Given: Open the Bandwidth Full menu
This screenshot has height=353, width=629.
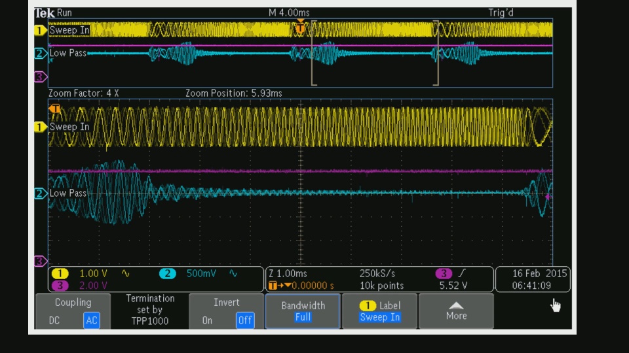Looking at the screenshot, I should (x=303, y=312).
